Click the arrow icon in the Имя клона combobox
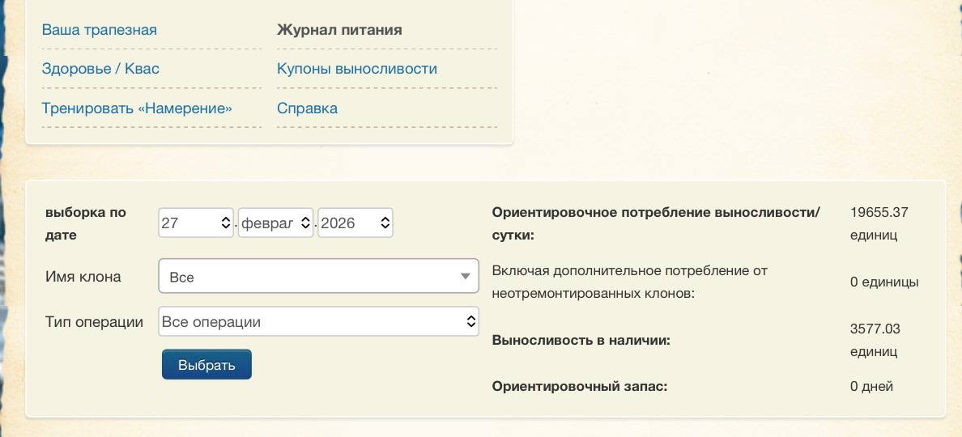Screen dimensions: 962x437 click(465, 277)
